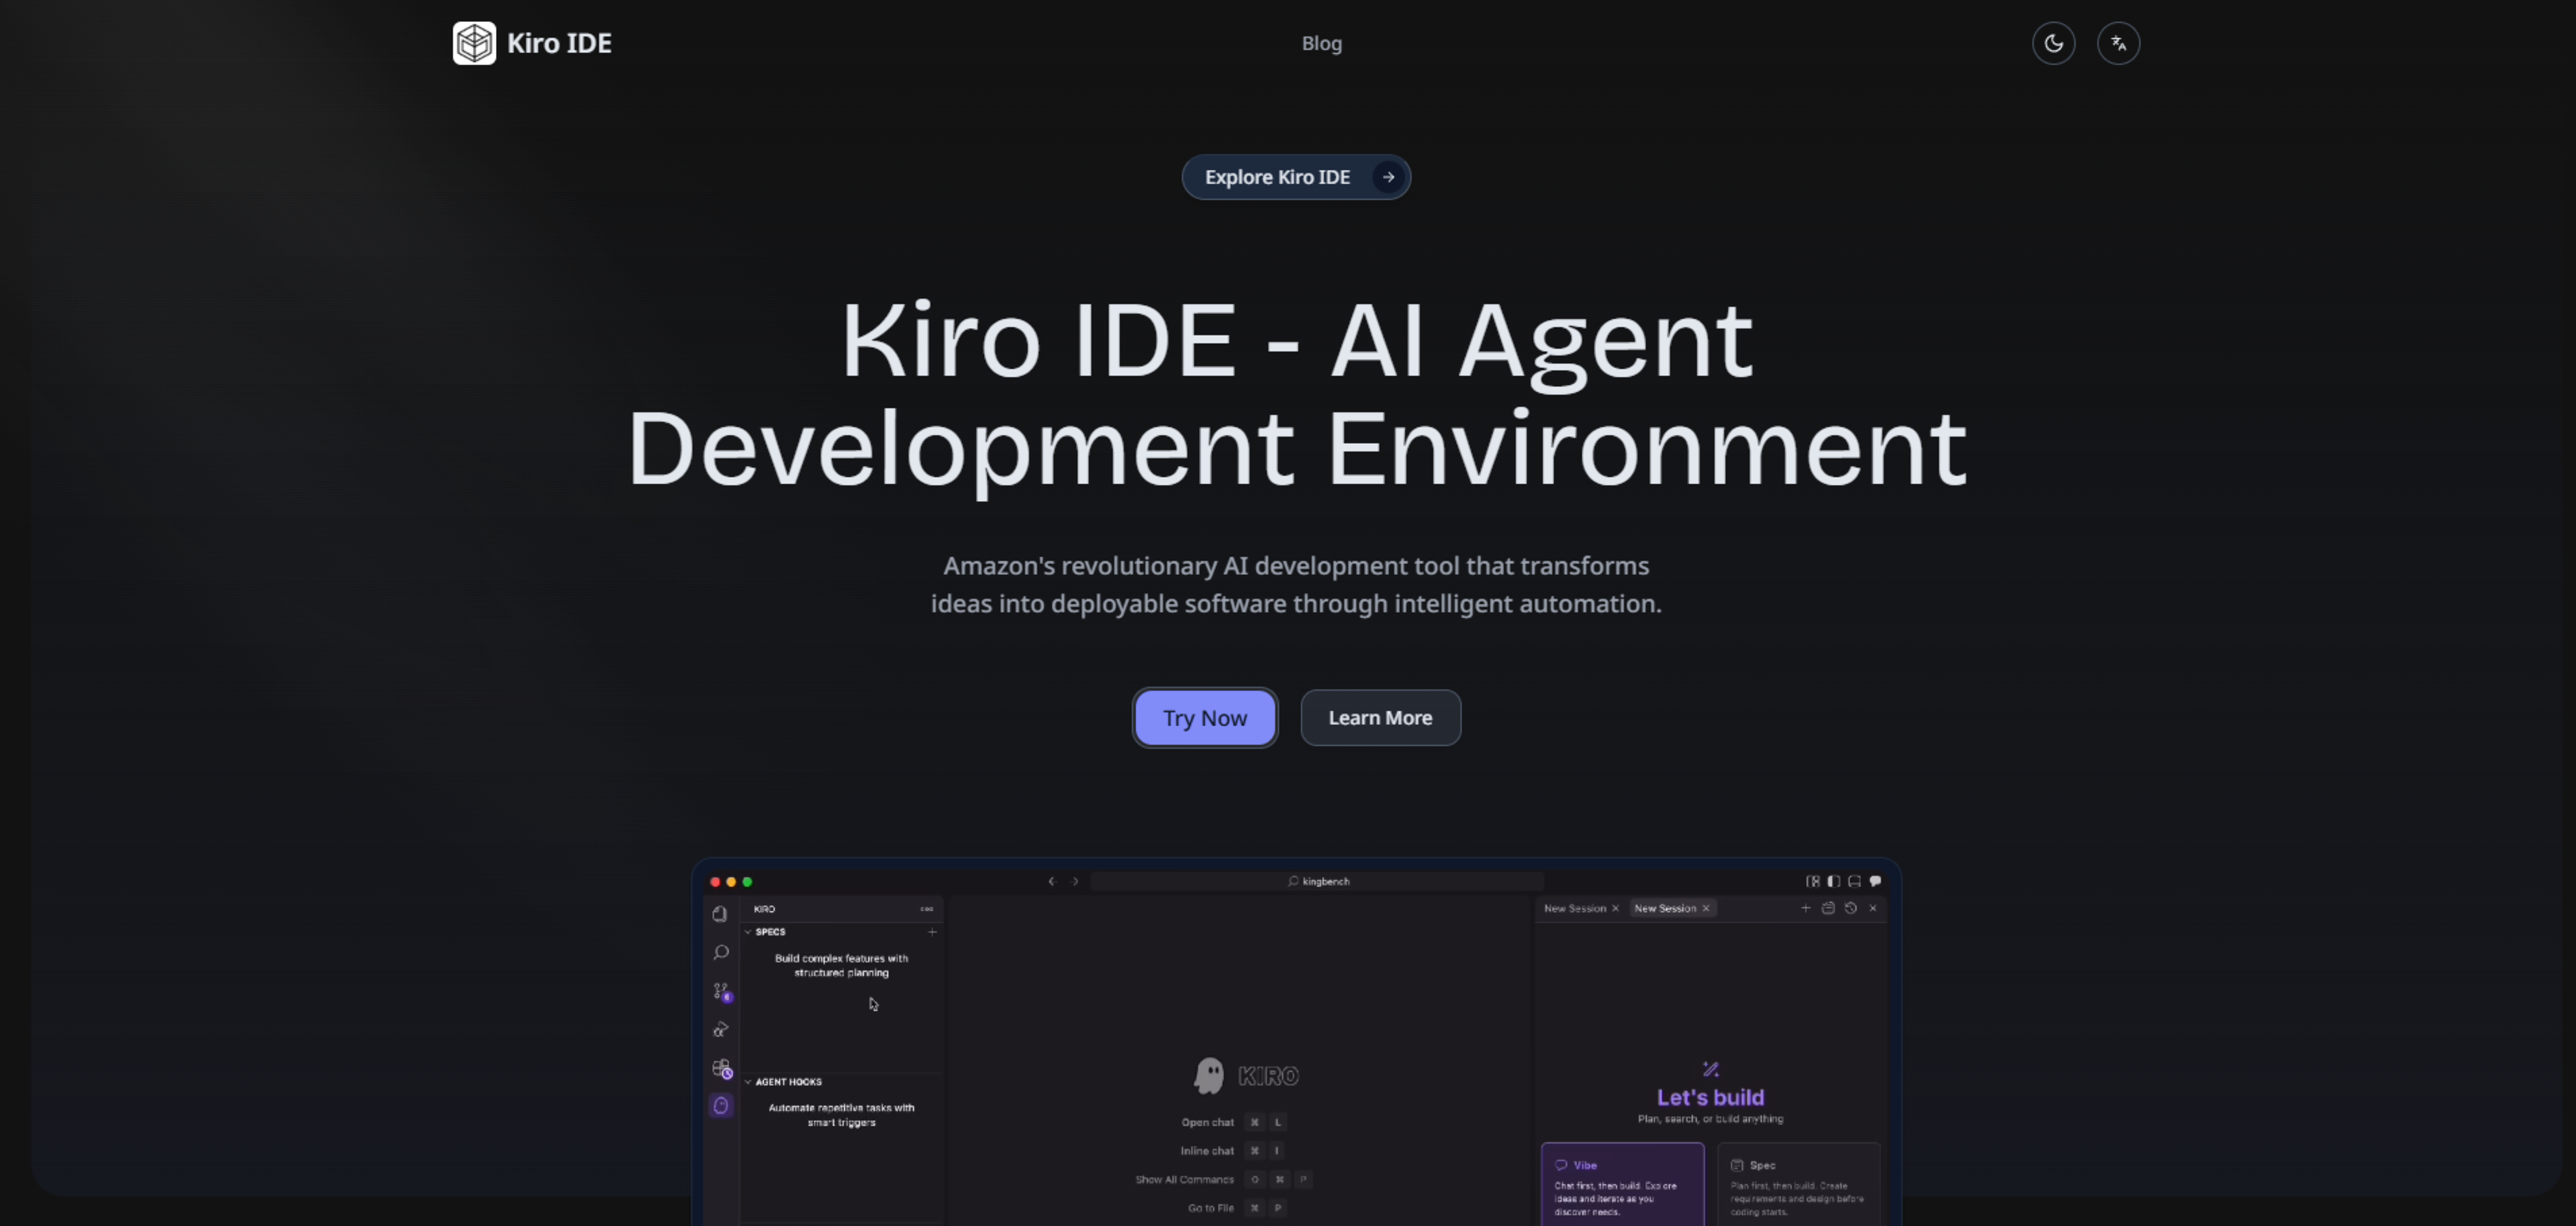
Task: Open the language translation switcher
Action: [x=2118, y=43]
